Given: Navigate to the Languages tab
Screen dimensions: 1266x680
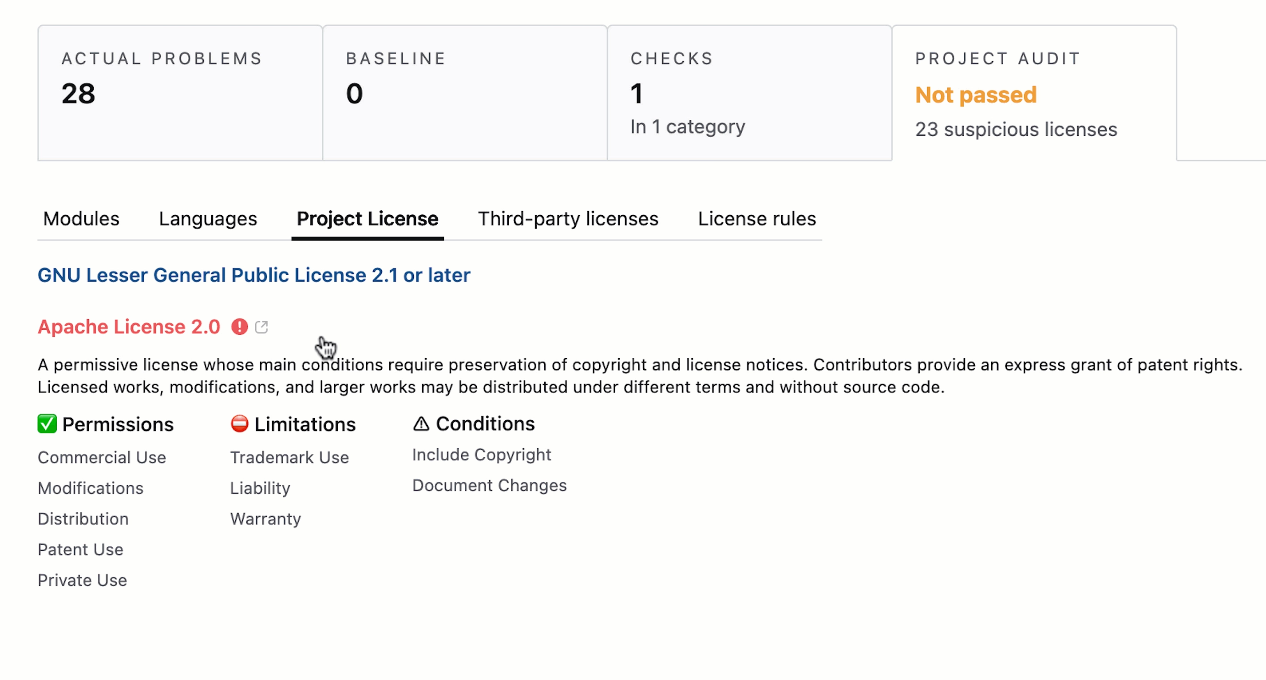Looking at the screenshot, I should pyautogui.click(x=208, y=218).
